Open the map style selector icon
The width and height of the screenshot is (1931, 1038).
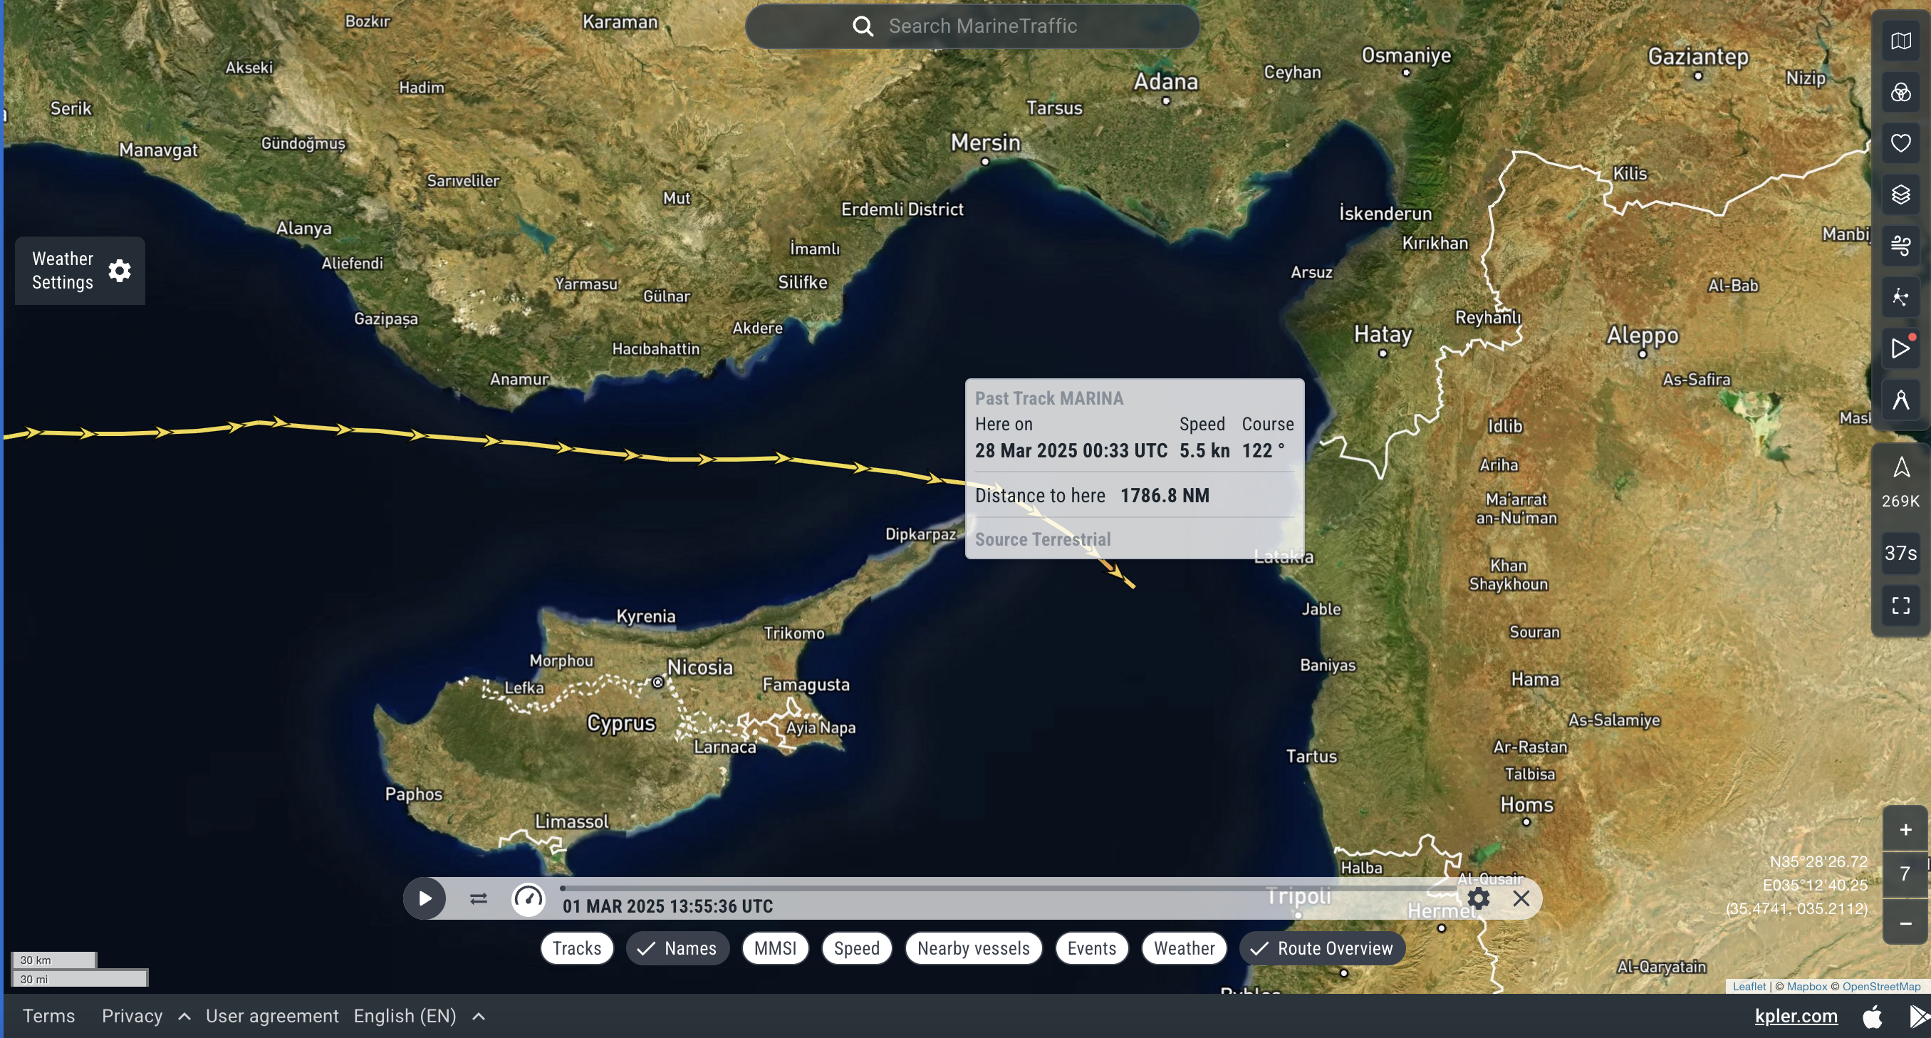[1900, 41]
